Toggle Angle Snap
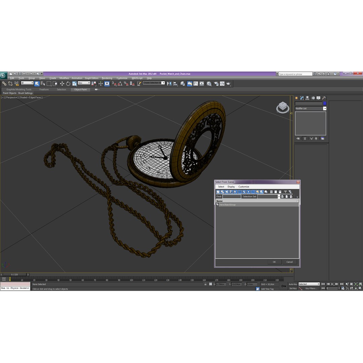Viewport: 363px width, 363px height. [x=120, y=84]
